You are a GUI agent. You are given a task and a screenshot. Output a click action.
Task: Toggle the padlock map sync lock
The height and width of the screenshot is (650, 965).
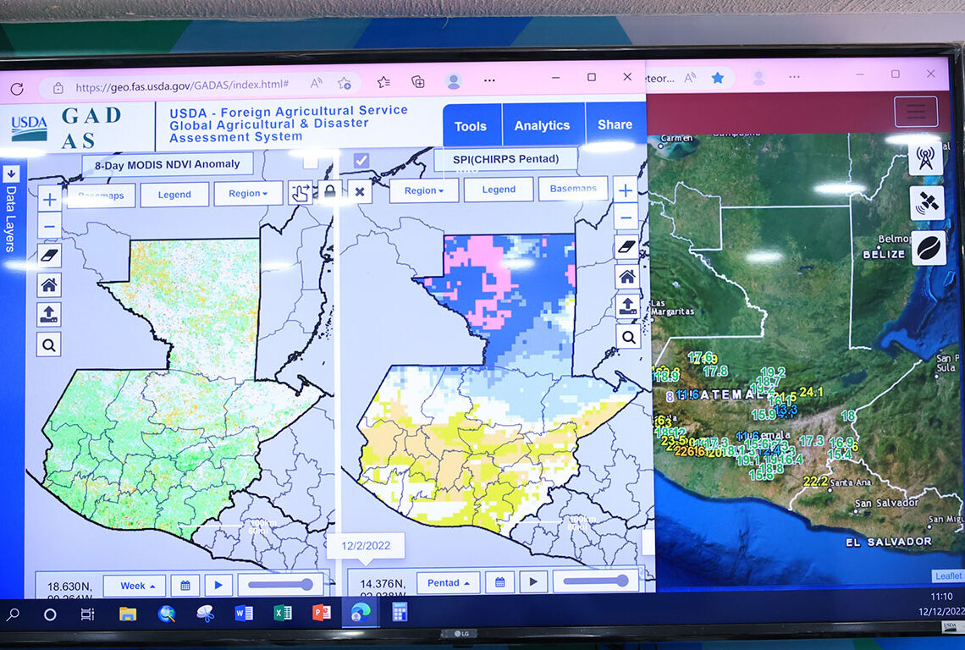pyautogui.click(x=329, y=191)
